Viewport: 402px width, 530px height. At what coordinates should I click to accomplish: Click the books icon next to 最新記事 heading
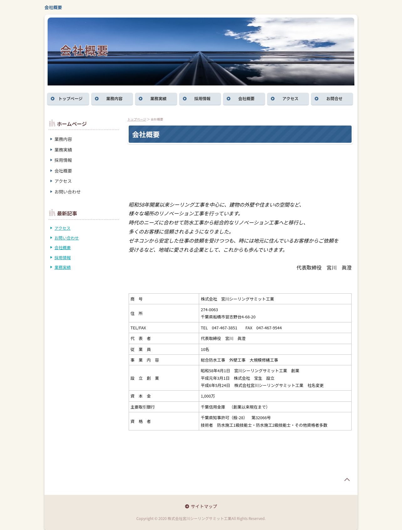point(52,213)
